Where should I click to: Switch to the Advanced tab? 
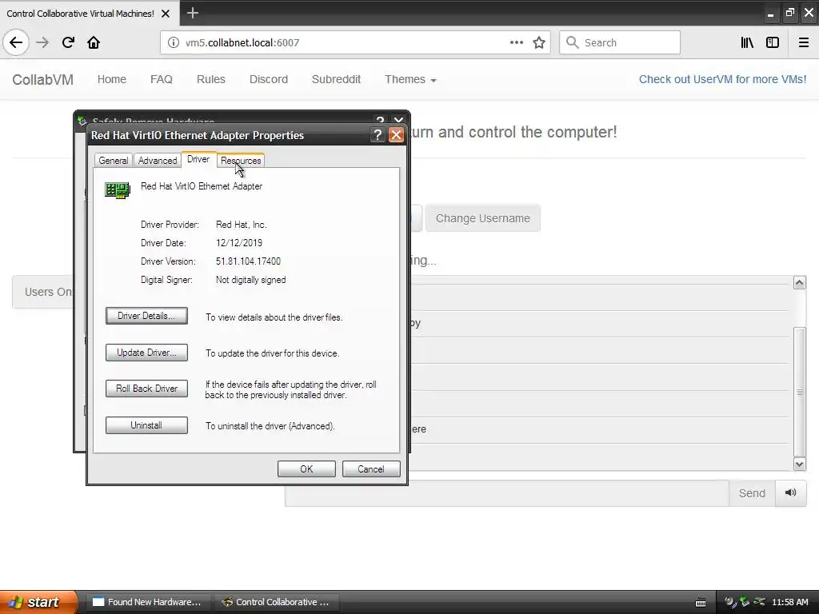coord(158,160)
